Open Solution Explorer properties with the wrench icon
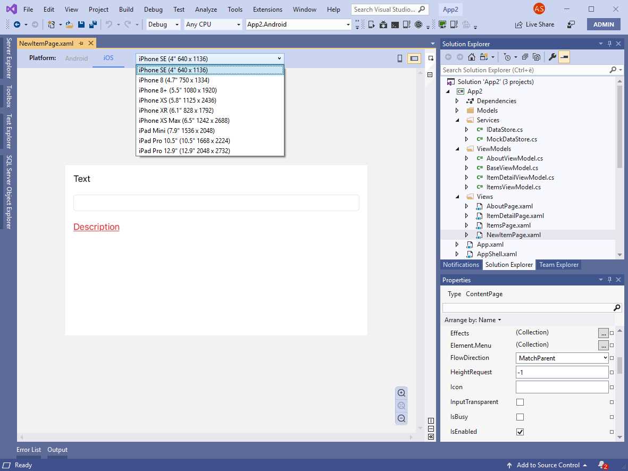This screenshot has height=471, width=628. [553, 57]
